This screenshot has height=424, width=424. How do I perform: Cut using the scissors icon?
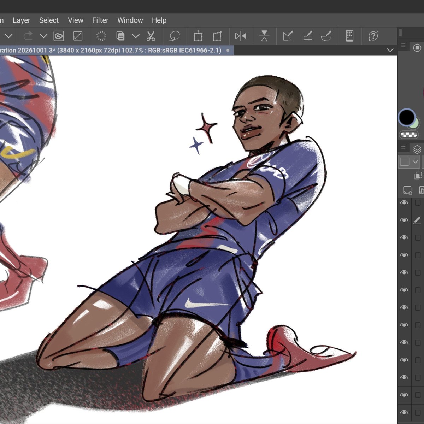pos(151,36)
